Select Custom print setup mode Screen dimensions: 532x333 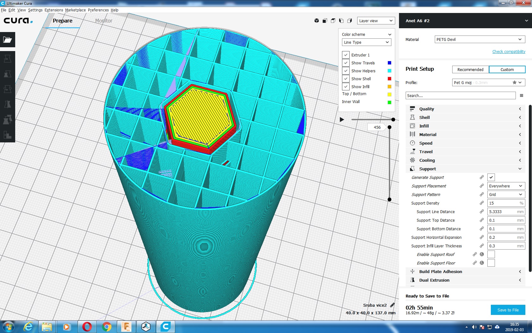507,69
